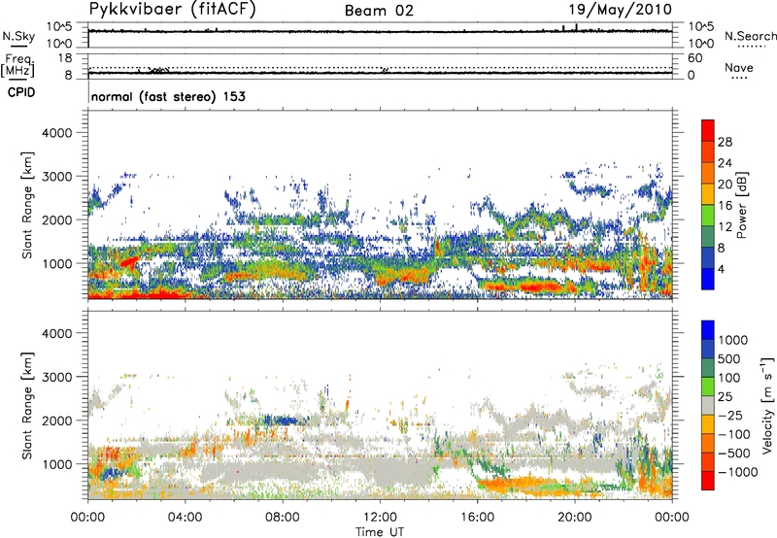Click the grey swatch in Velocity colorbar
The height and width of the screenshot is (538, 777).
708,405
